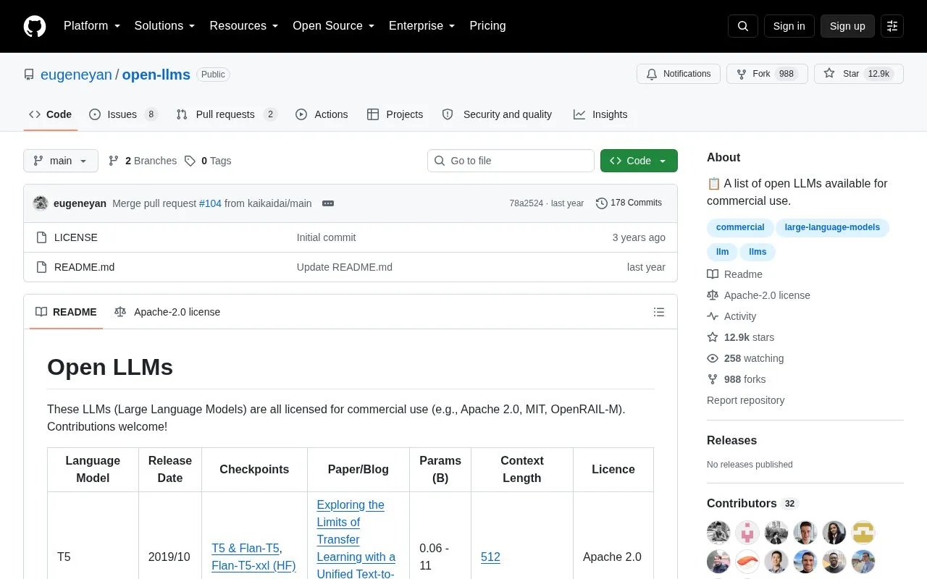Open the Open Source menu
Viewport: 927px width, 579px height.
[334, 26]
